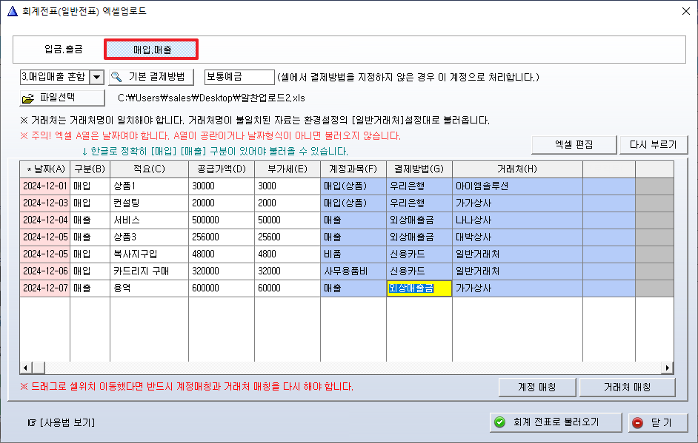Click the 다시 부르기 button
Image resolution: width=698 pixels, height=443 pixels.
click(x=653, y=144)
